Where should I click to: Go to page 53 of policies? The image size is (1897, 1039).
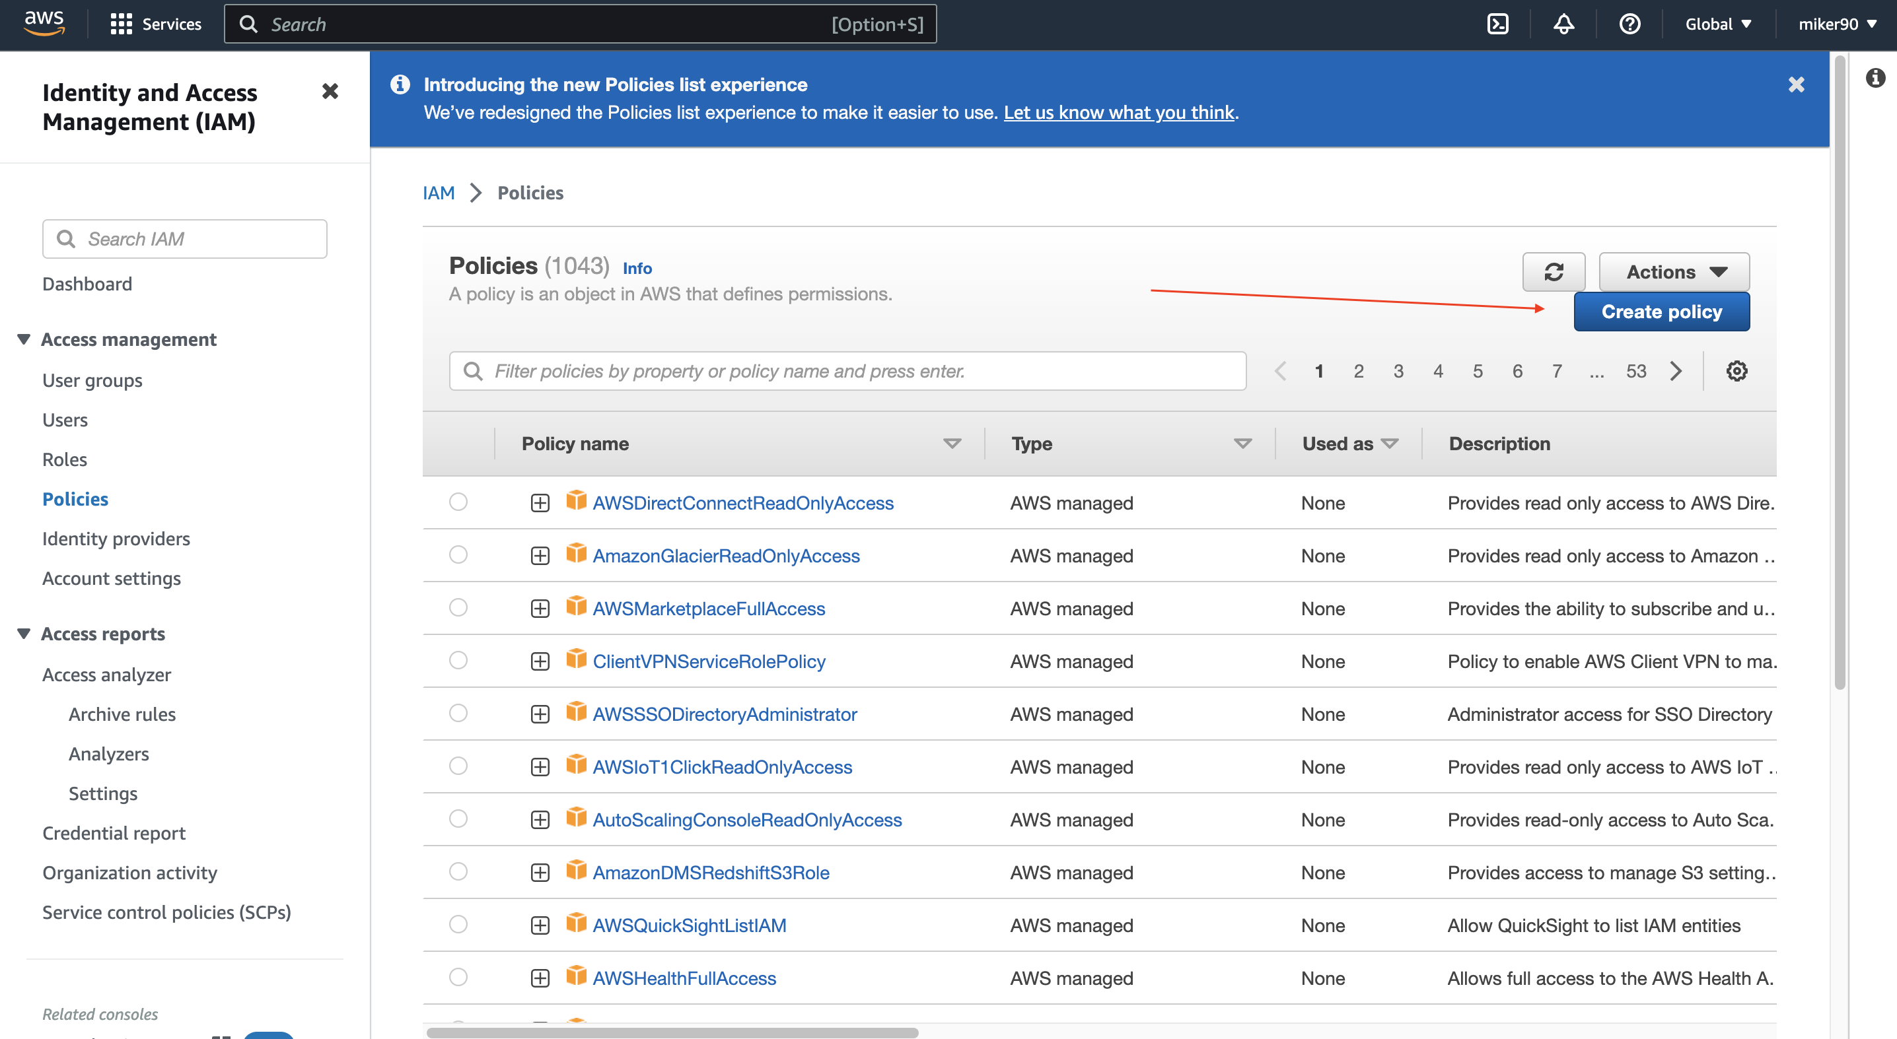click(x=1635, y=371)
